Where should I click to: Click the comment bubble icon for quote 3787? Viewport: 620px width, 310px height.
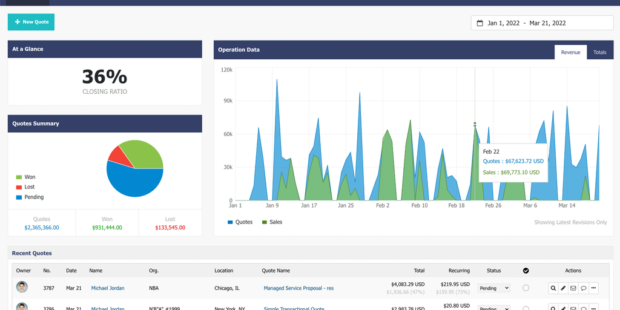click(x=583, y=288)
